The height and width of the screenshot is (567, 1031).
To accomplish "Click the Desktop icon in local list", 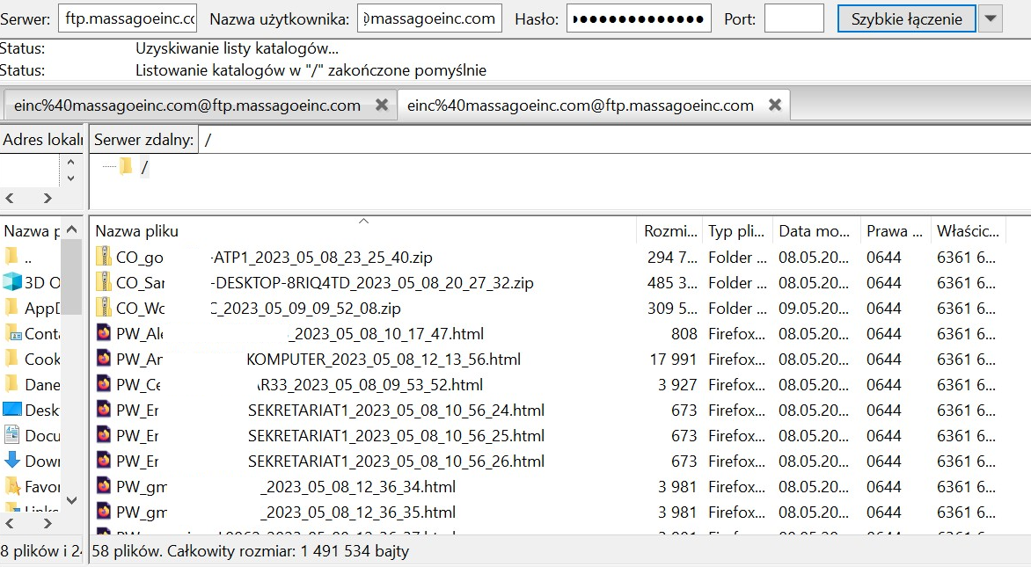I will point(12,410).
